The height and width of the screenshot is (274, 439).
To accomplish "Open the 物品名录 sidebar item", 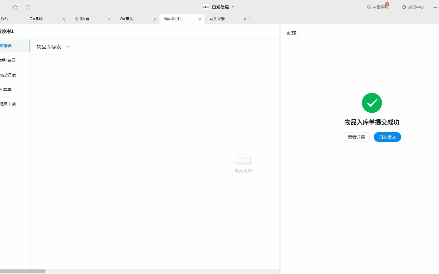I will [15, 75].
